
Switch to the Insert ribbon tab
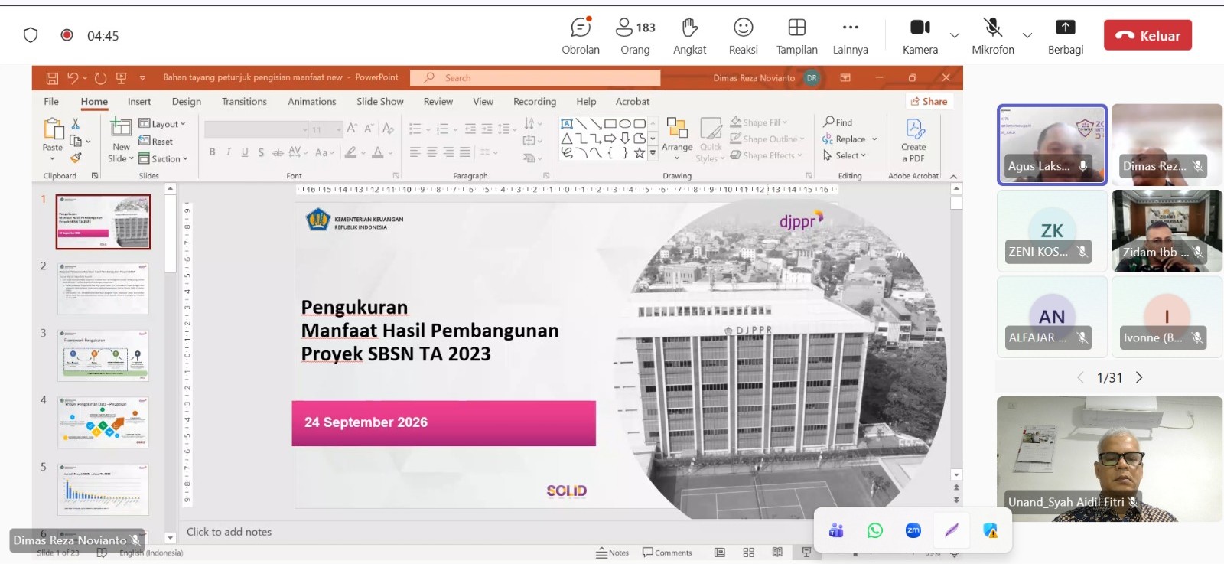point(139,102)
